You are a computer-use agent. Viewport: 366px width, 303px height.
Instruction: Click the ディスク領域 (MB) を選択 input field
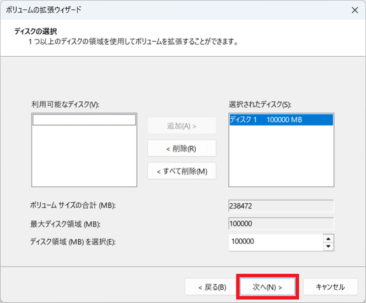275,242
